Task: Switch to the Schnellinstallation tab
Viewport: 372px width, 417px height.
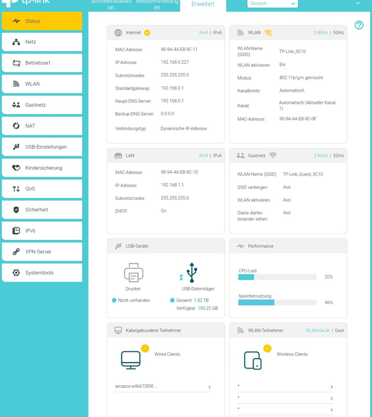Action: click(x=111, y=5)
